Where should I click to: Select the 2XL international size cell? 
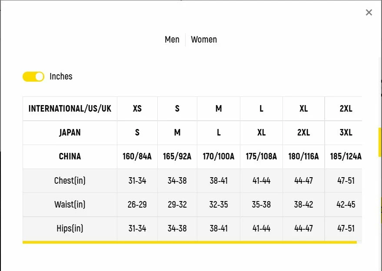coord(346,109)
